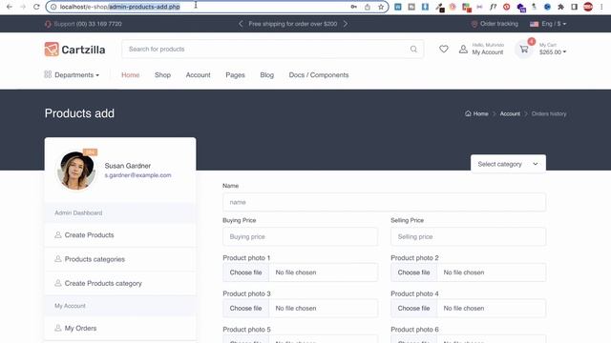
Task: Open the Shop nav menu
Action: pyautogui.click(x=162, y=74)
